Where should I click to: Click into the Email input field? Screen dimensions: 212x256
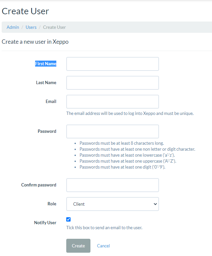112,102
